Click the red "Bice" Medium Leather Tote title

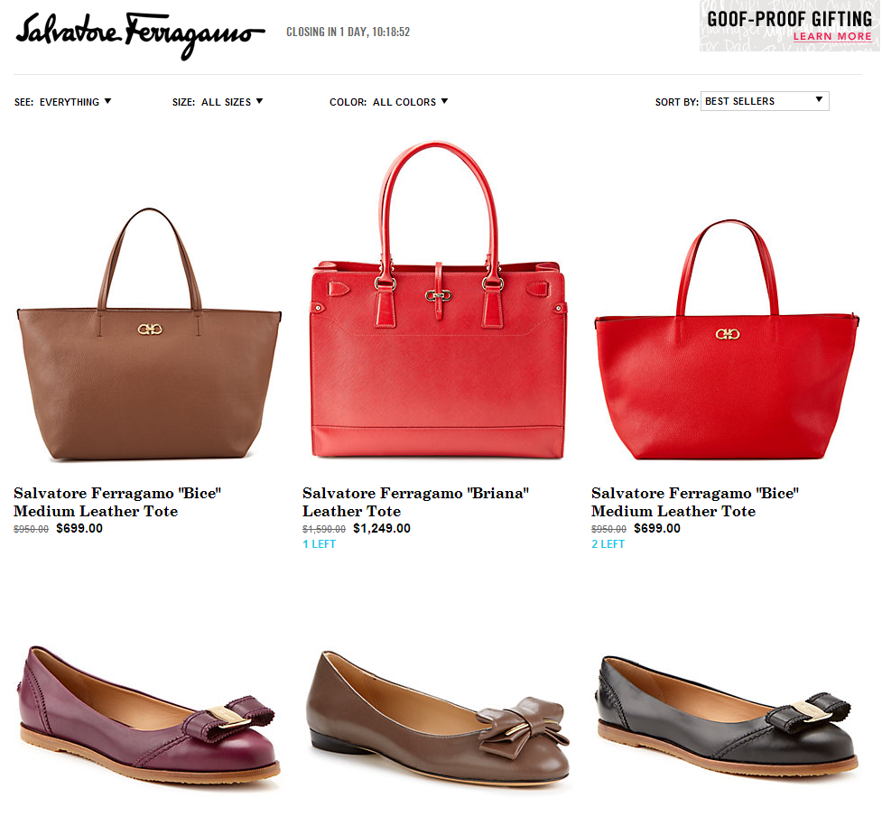695,502
